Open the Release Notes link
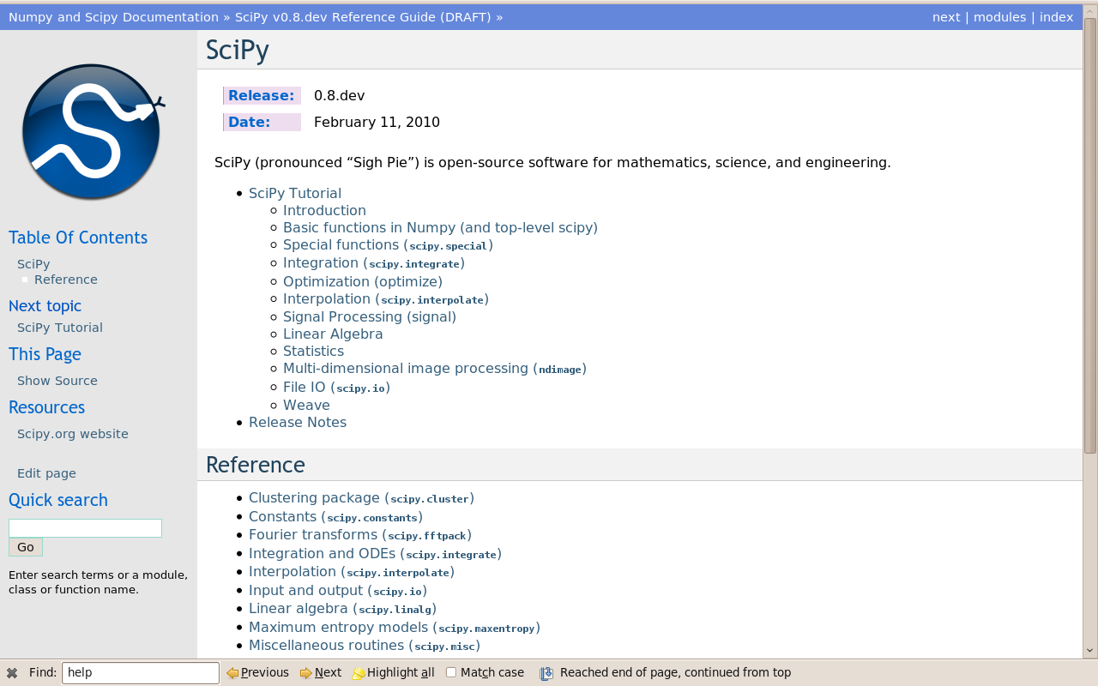The image size is (1098, 686). pos(298,422)
